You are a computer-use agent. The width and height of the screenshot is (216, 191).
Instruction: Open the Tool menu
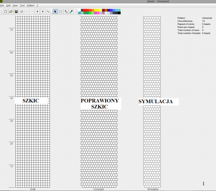click(x=22, y=6)
